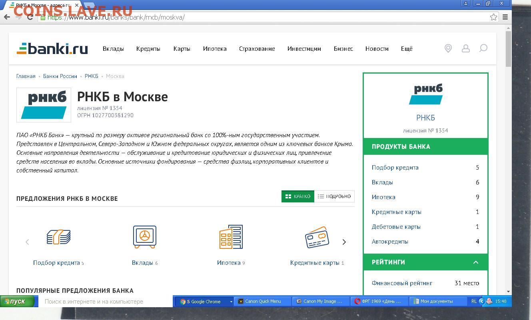Viewport: 531px width, 320px height.
Task: Open the Страхование menu item
Action: click(257, 49)
